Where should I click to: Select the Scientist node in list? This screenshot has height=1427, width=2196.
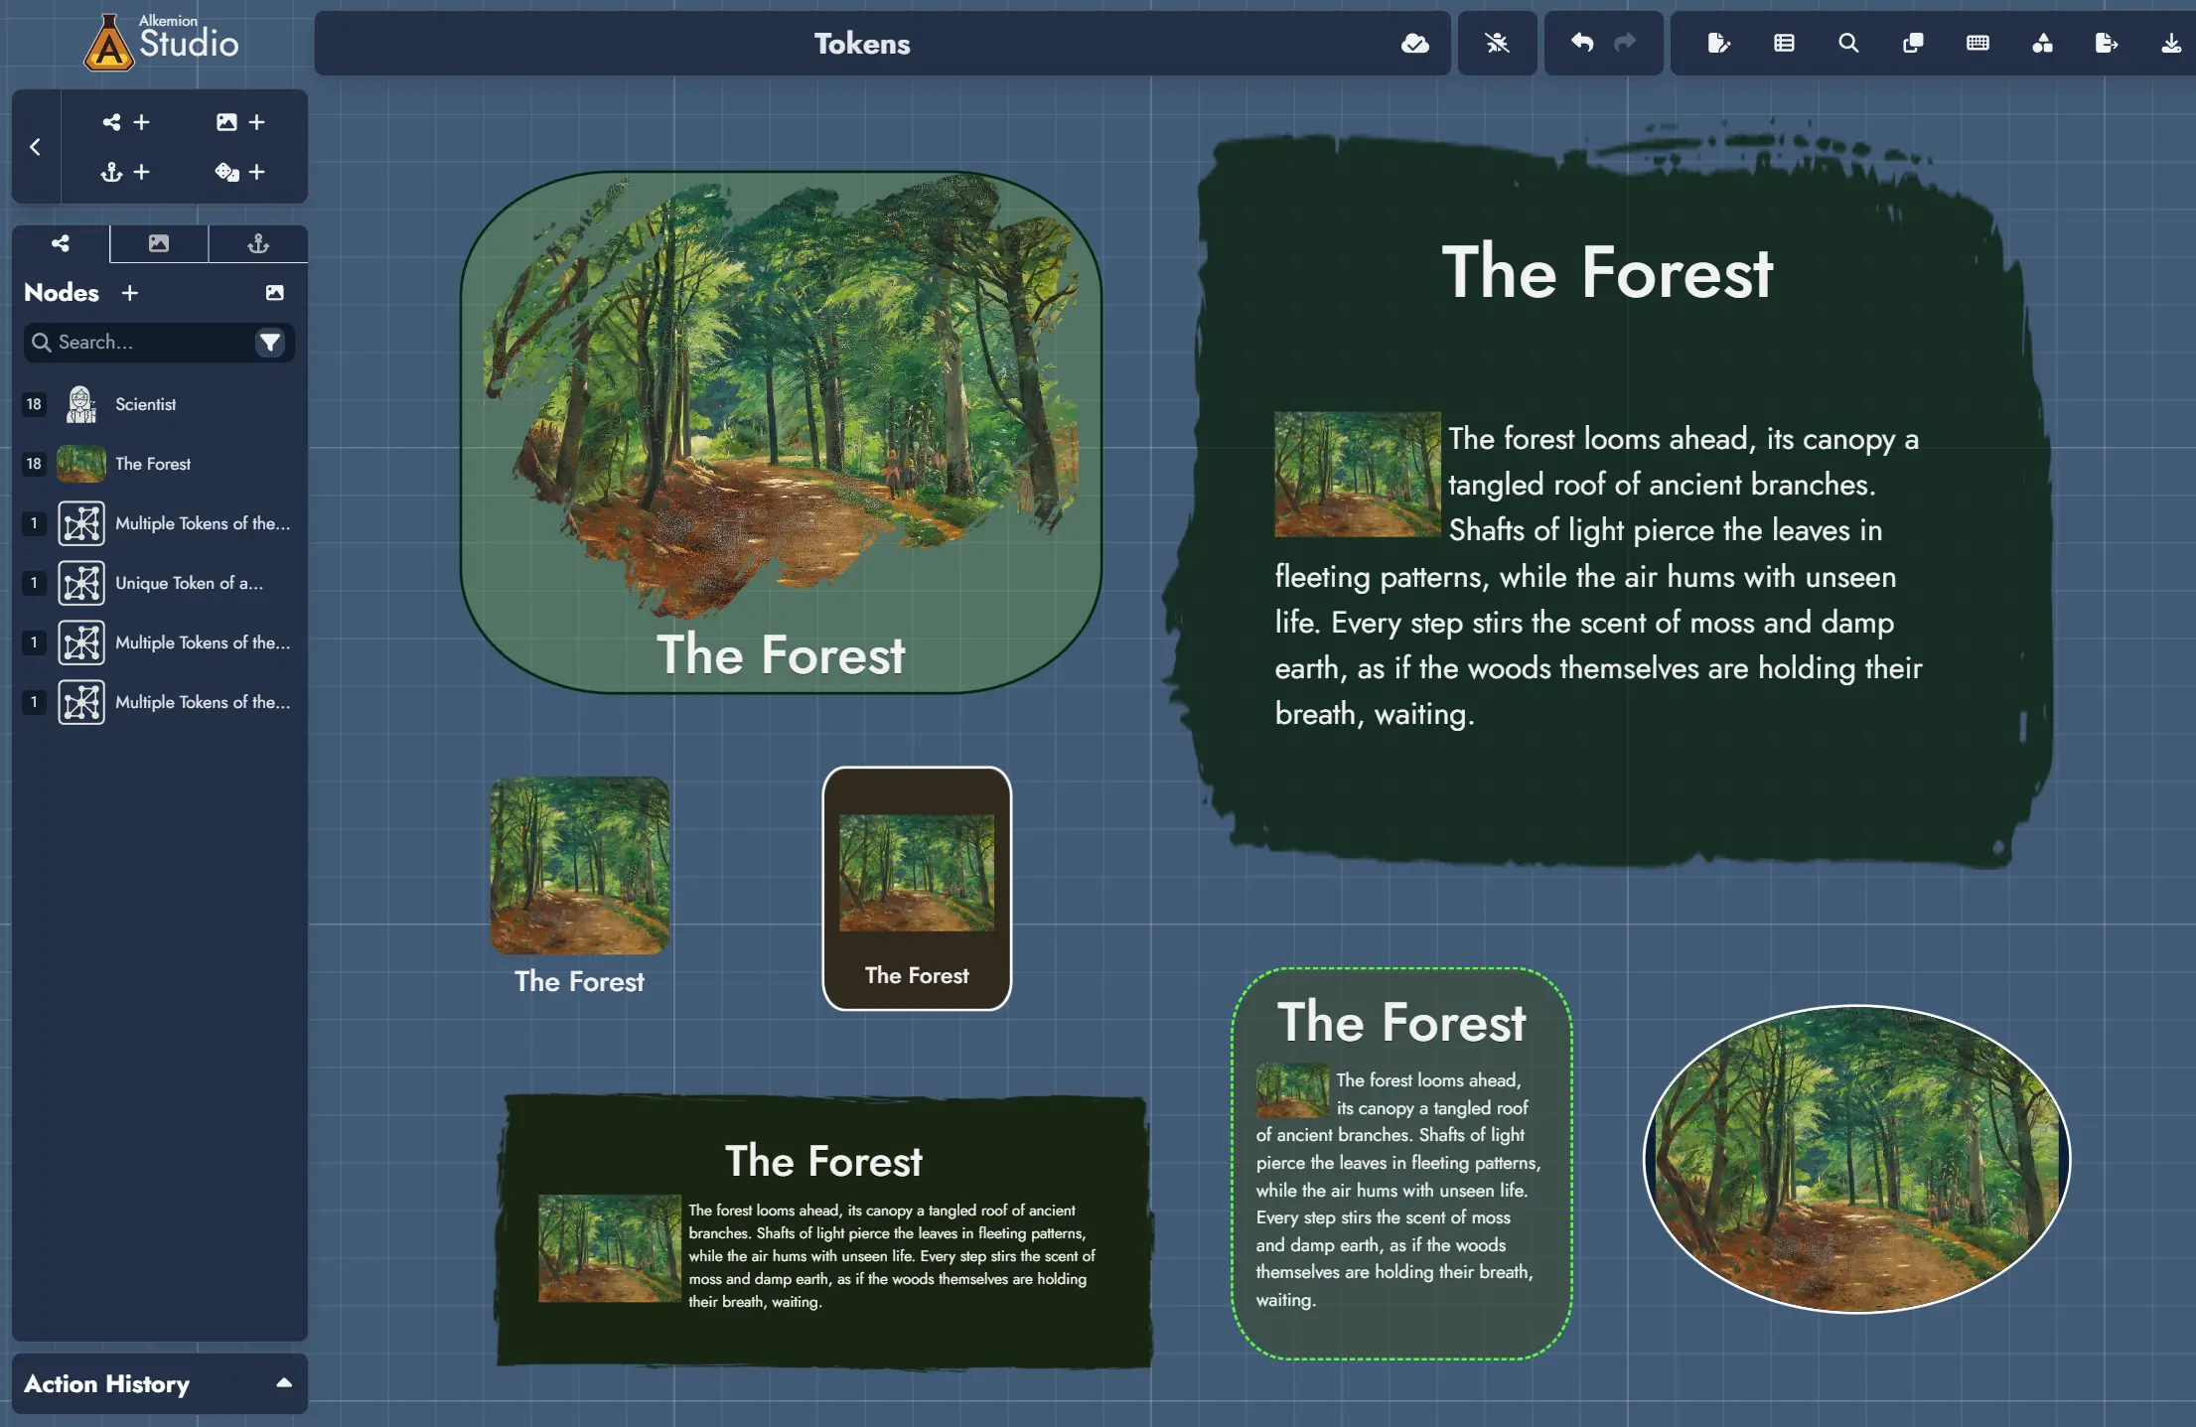coord(145,404)
